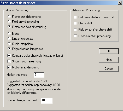Click the Motion threshold input field

(39, 75)
